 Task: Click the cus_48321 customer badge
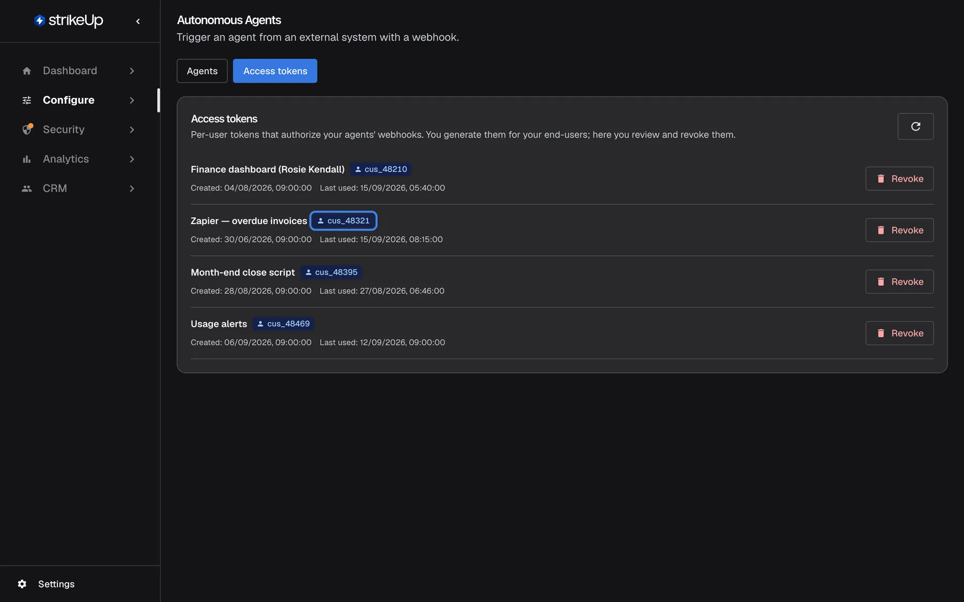(x=343, y=220)
